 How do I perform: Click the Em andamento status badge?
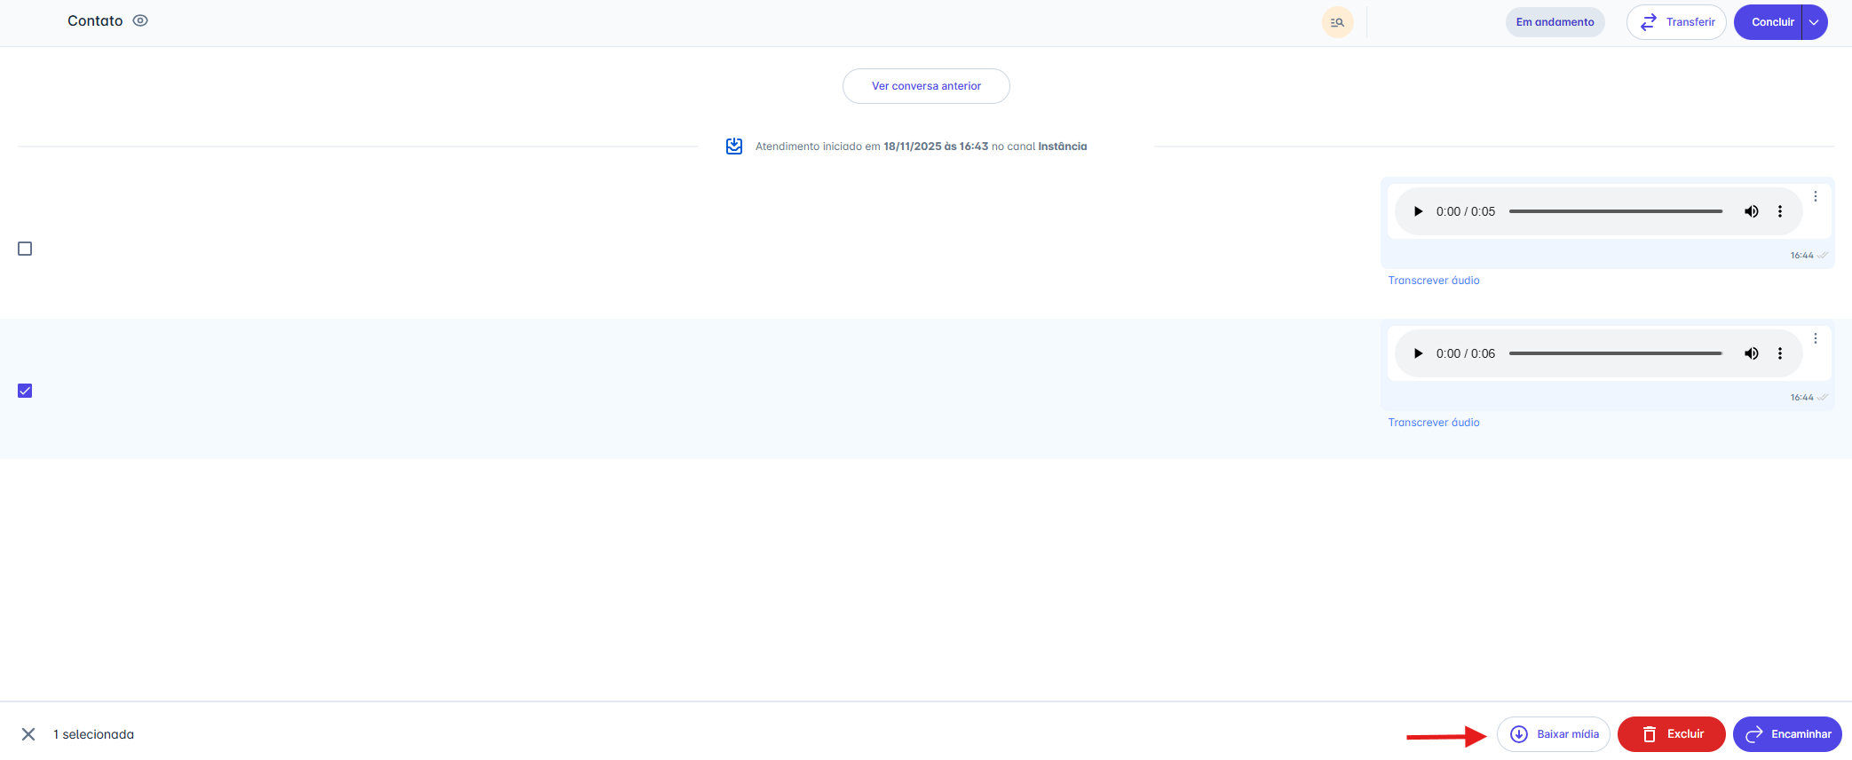click(x=1555, y=22)
